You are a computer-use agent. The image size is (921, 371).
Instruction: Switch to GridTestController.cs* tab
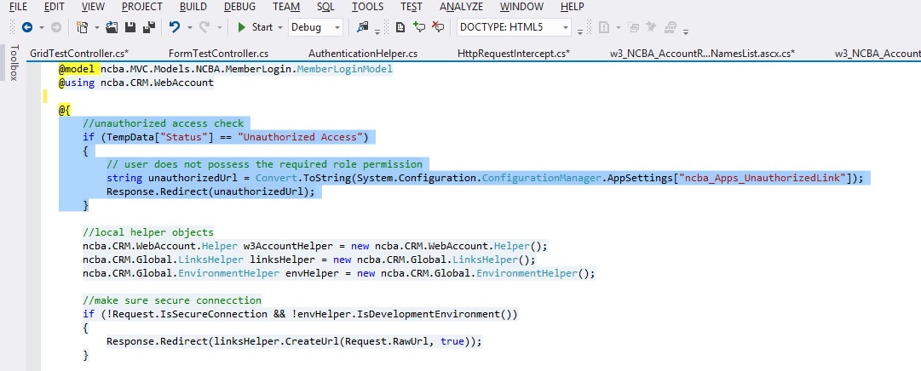coord(79,54)
